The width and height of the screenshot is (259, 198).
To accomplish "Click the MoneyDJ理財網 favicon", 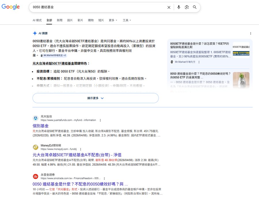I will coord(35,147).
